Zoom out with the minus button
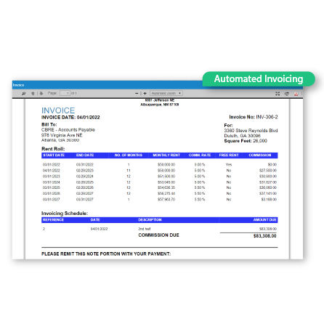 click(137, 93)
